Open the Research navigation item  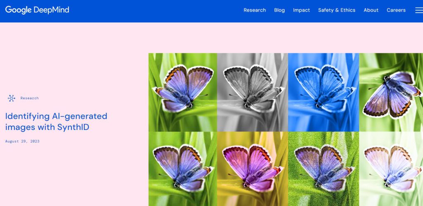coord(254,10)
